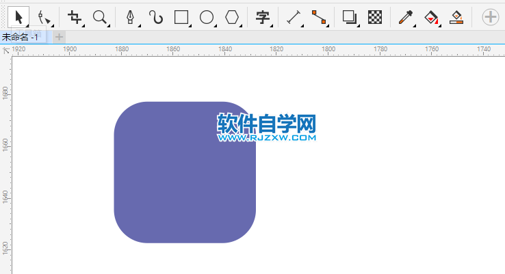Expand the Shape tool flyout arrow
Viewport: 505px width, 274px height.
tap(52, 25)
